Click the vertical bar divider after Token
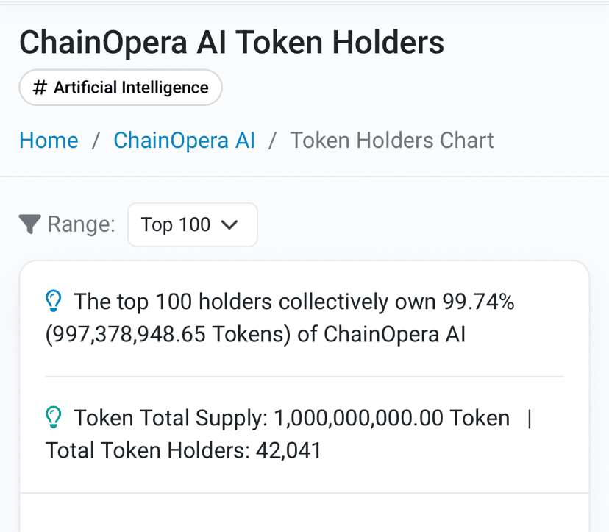The height and width of the screenshot is (532, 609). pyautogui.click(x=530, y=419)
